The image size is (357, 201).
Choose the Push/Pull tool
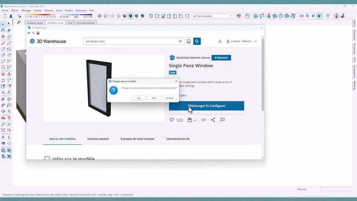9,74
